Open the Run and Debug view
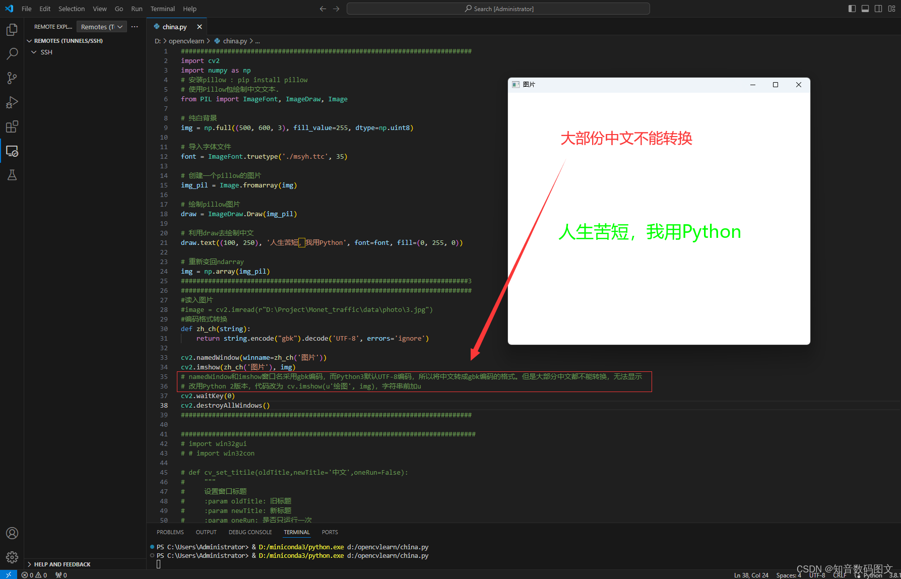The height and width of the screenshot is (579, 901). [x=12, y=102]
